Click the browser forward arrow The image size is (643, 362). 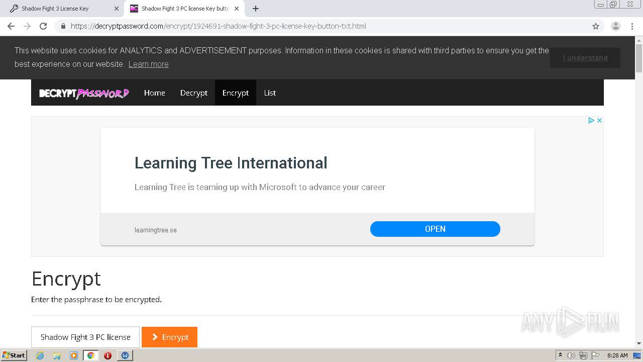pos(27,26)
